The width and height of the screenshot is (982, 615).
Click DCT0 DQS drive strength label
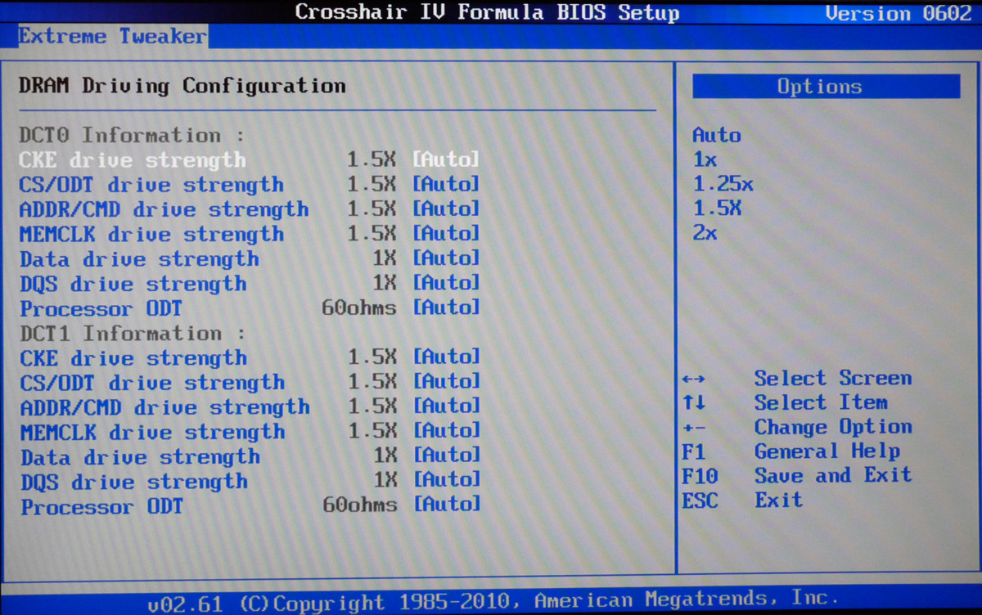[133, 284]
